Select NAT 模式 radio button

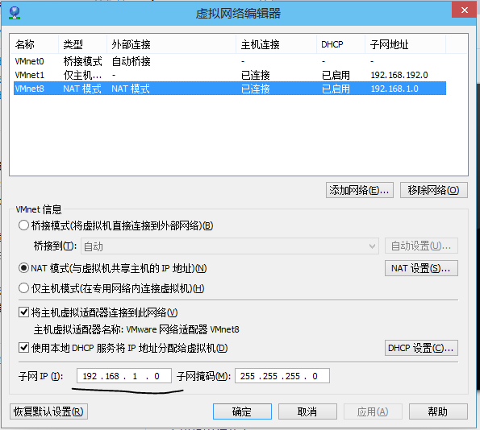pos(23,268)
